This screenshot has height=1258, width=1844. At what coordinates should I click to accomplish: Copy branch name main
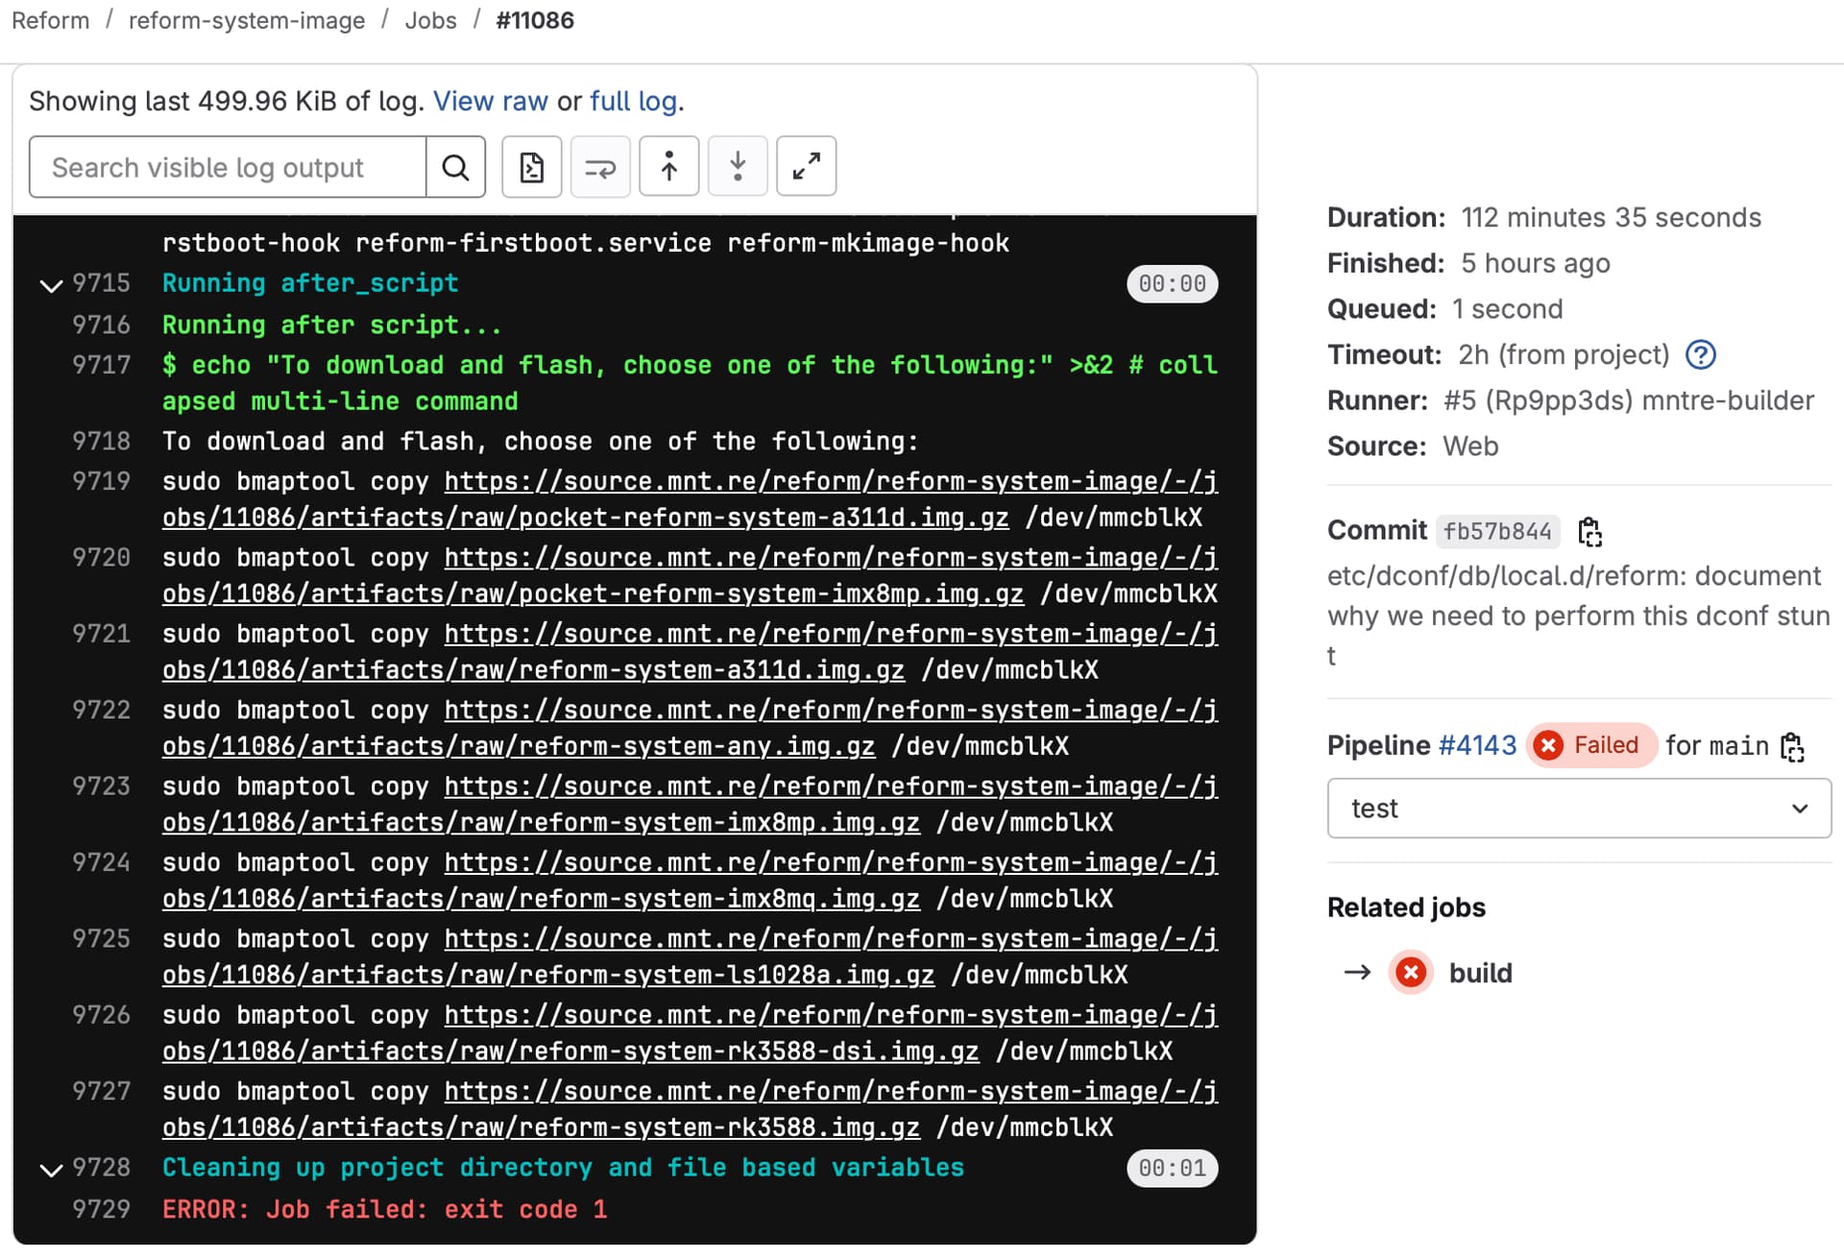tap(1792, 746)
